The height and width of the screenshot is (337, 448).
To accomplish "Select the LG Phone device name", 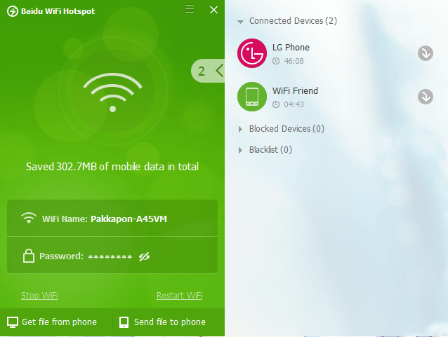I will pyautogui.click(x=291, y=48).
